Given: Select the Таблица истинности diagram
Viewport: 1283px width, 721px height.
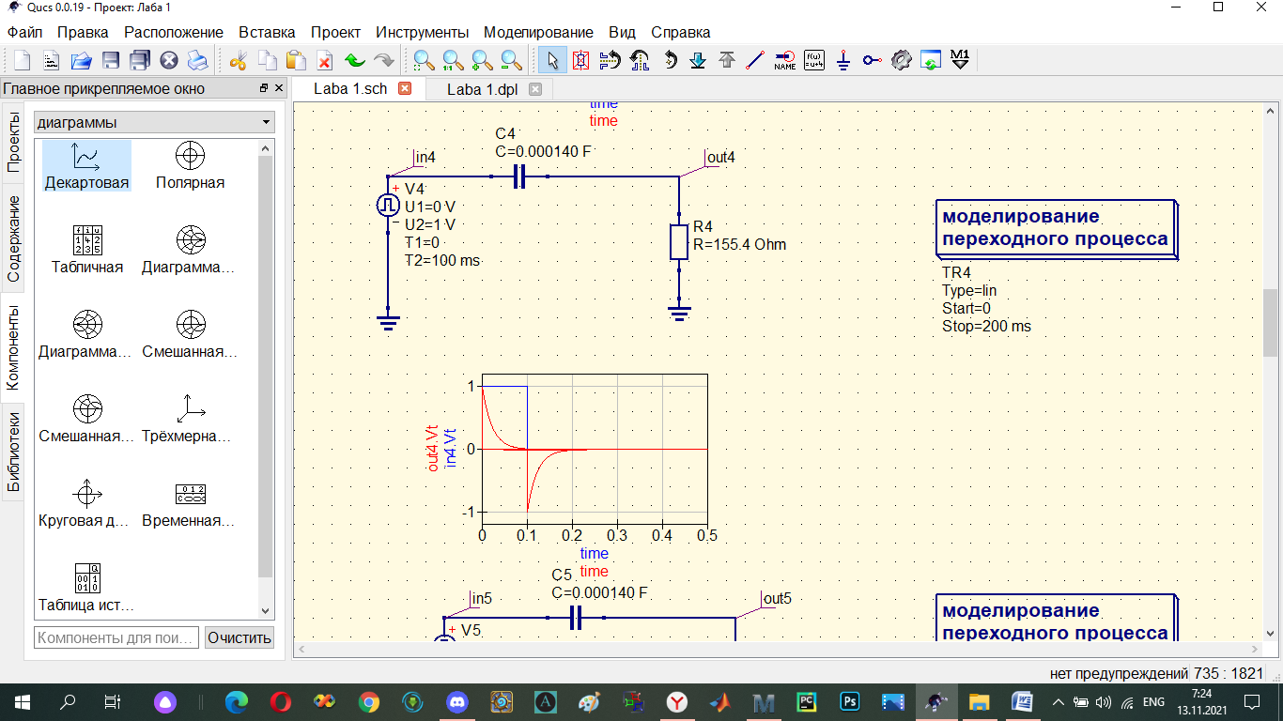Looking at the screenshot, I should pos(86,588).
